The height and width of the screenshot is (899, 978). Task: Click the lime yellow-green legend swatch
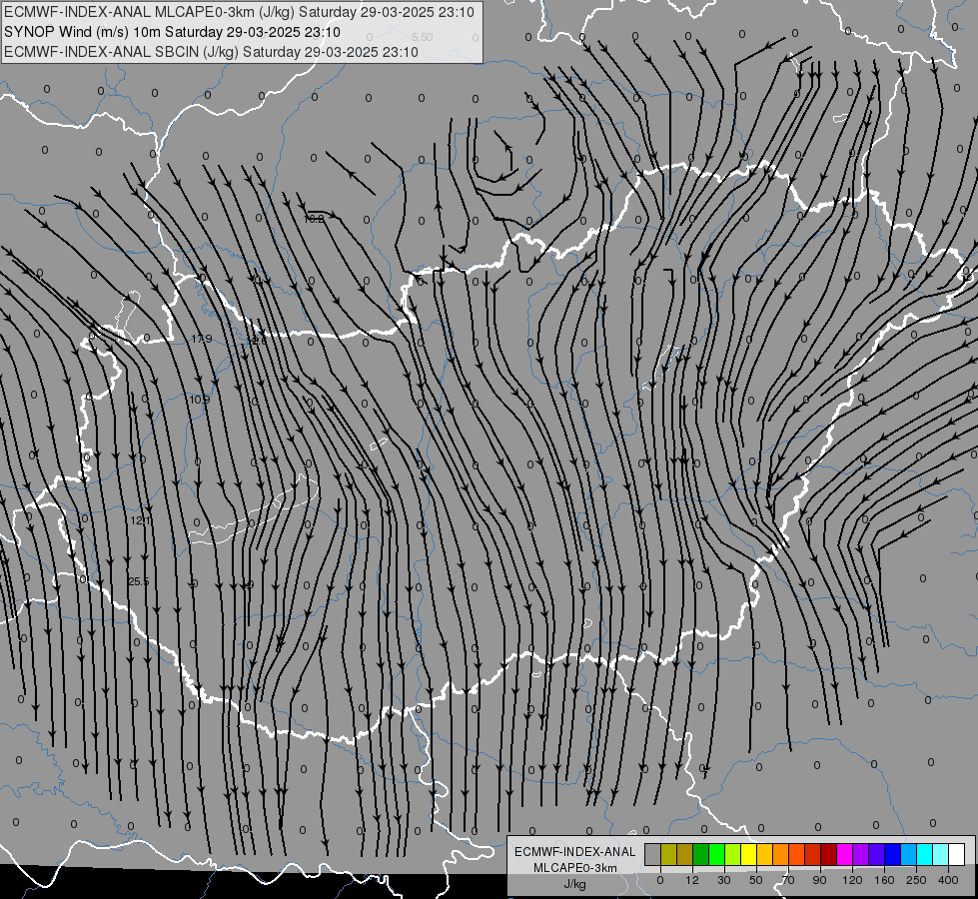(x=733, y=854)
